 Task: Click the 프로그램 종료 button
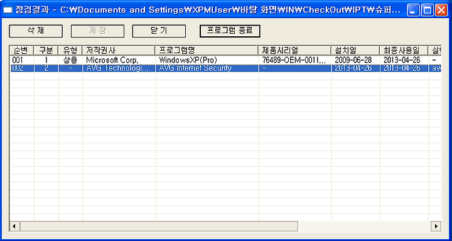(230, 31)
